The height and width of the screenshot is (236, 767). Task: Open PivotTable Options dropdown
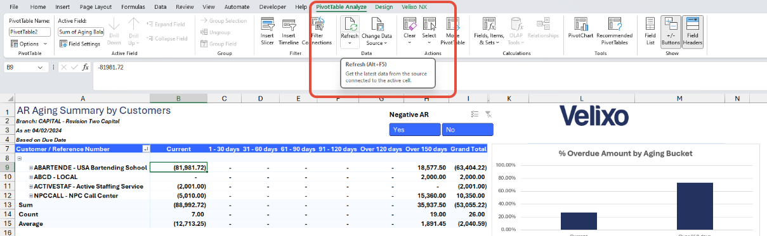pyautogui.click(x=29, y=44)
